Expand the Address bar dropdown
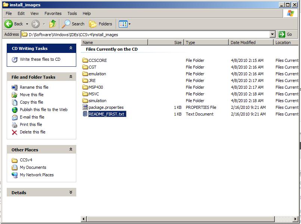Screen dimensions: 301x224 pos(273,34)
